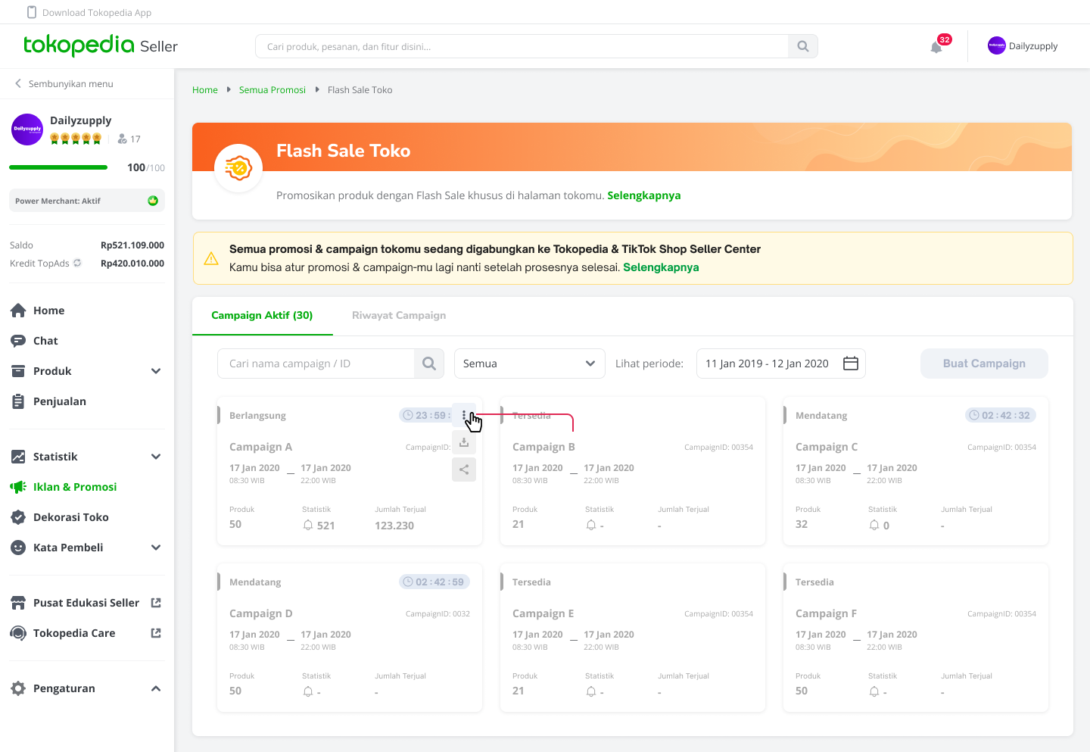
Task: Collapse the Pengaturan section
Action: click(x=156, y=688)
